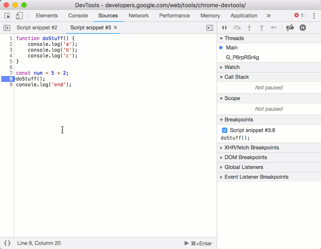Expand Global Listeners section
321x249 pixels.
[269, 167]
